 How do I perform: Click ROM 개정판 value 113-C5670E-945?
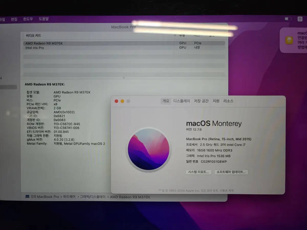[x=67, y=124]
